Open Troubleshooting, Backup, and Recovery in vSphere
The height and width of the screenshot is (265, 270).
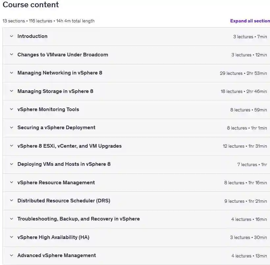coord(78,219)
